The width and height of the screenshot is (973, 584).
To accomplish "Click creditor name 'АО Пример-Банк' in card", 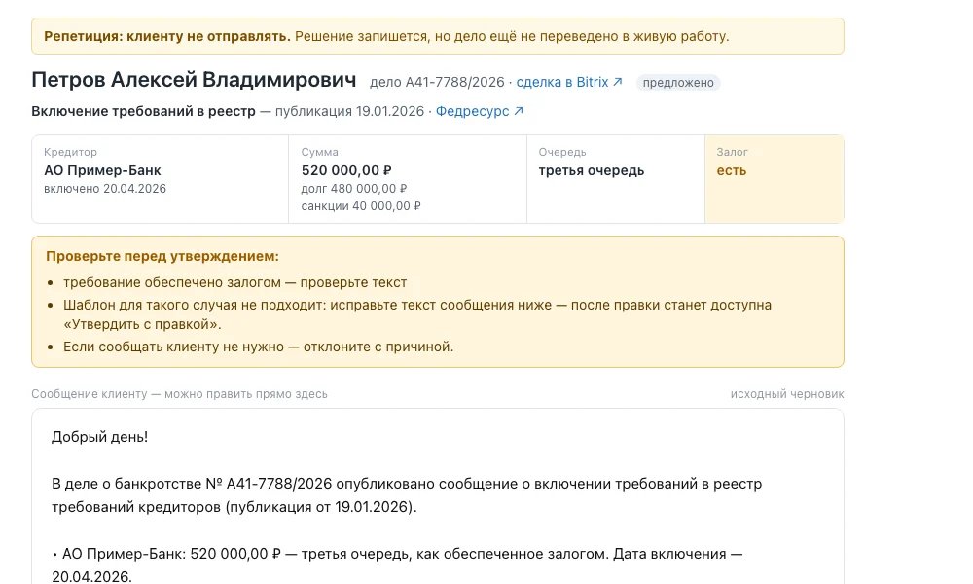I will point(102,170).
